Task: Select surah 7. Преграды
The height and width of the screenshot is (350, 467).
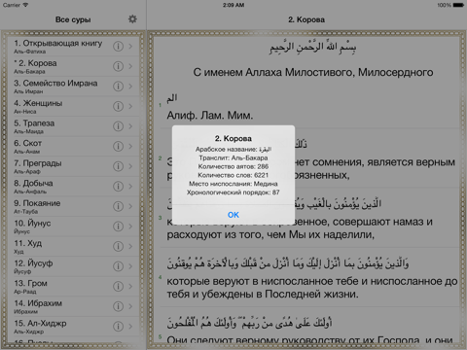Action: tap(73, 166)
